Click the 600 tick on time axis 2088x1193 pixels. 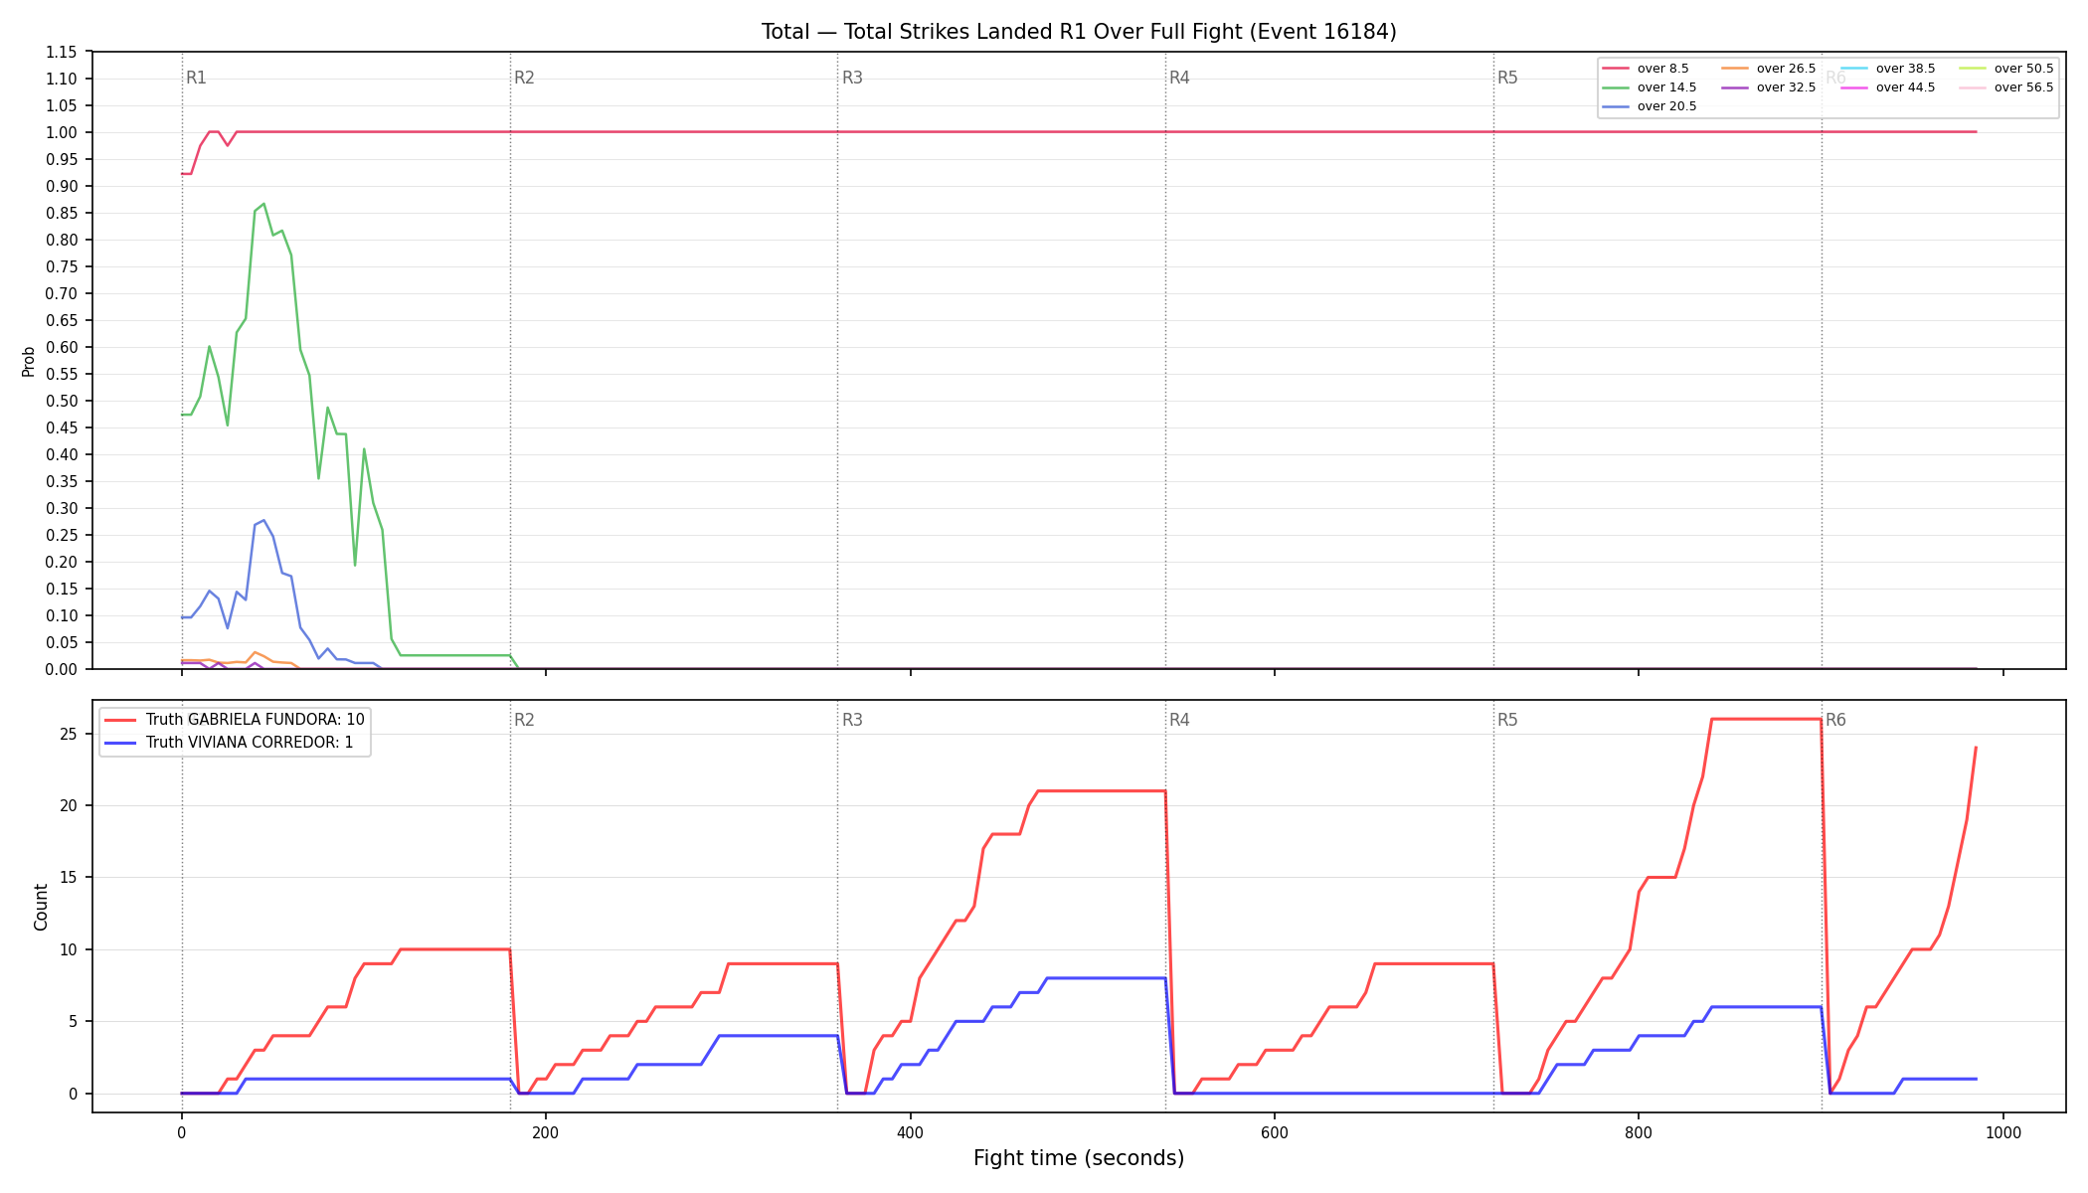[1275, 1132]
